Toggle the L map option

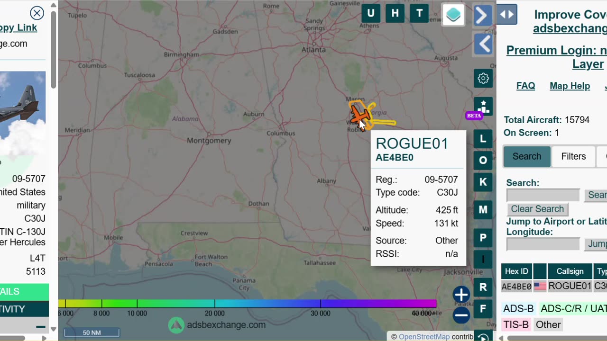point(483,139)
